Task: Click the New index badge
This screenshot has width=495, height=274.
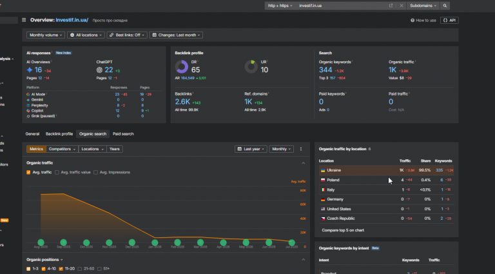Action: tap(63, 53)
